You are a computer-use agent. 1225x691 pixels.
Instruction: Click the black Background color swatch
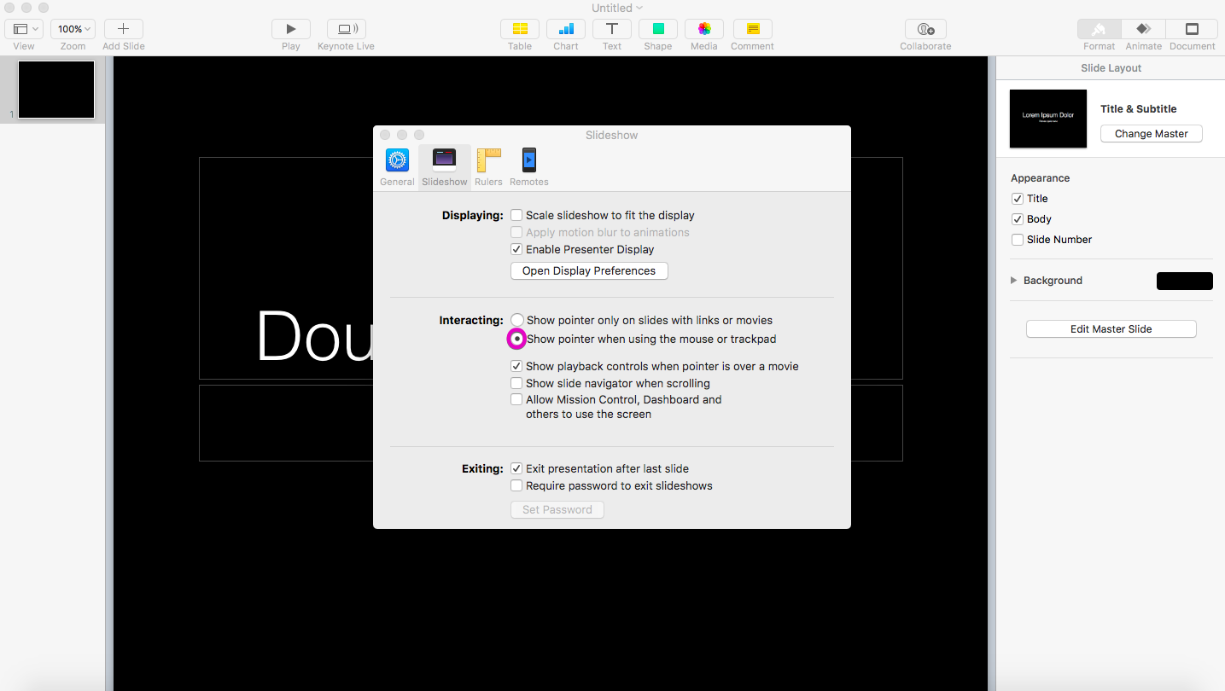pos(1184,282)
